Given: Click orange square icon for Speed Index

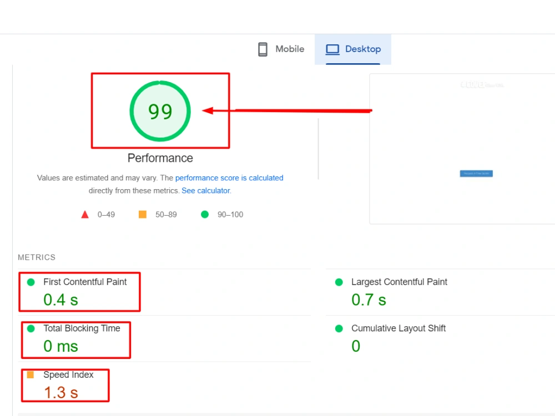Looking at the screenshot, I should click(x=31, y=374).
